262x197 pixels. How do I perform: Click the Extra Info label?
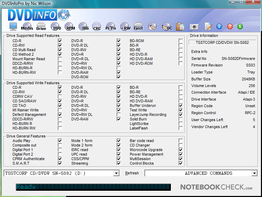point(199,52)
